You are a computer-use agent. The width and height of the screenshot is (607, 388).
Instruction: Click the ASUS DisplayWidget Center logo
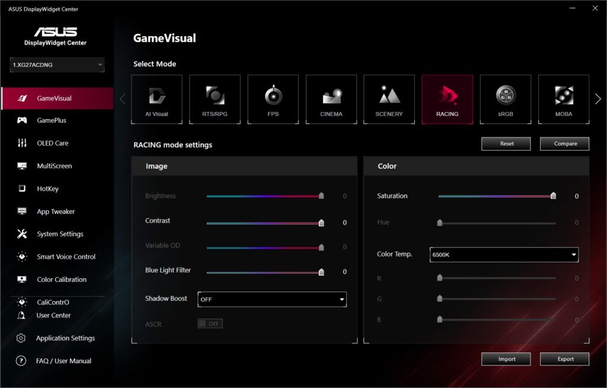pyautogui.click(x=55, y=36)
